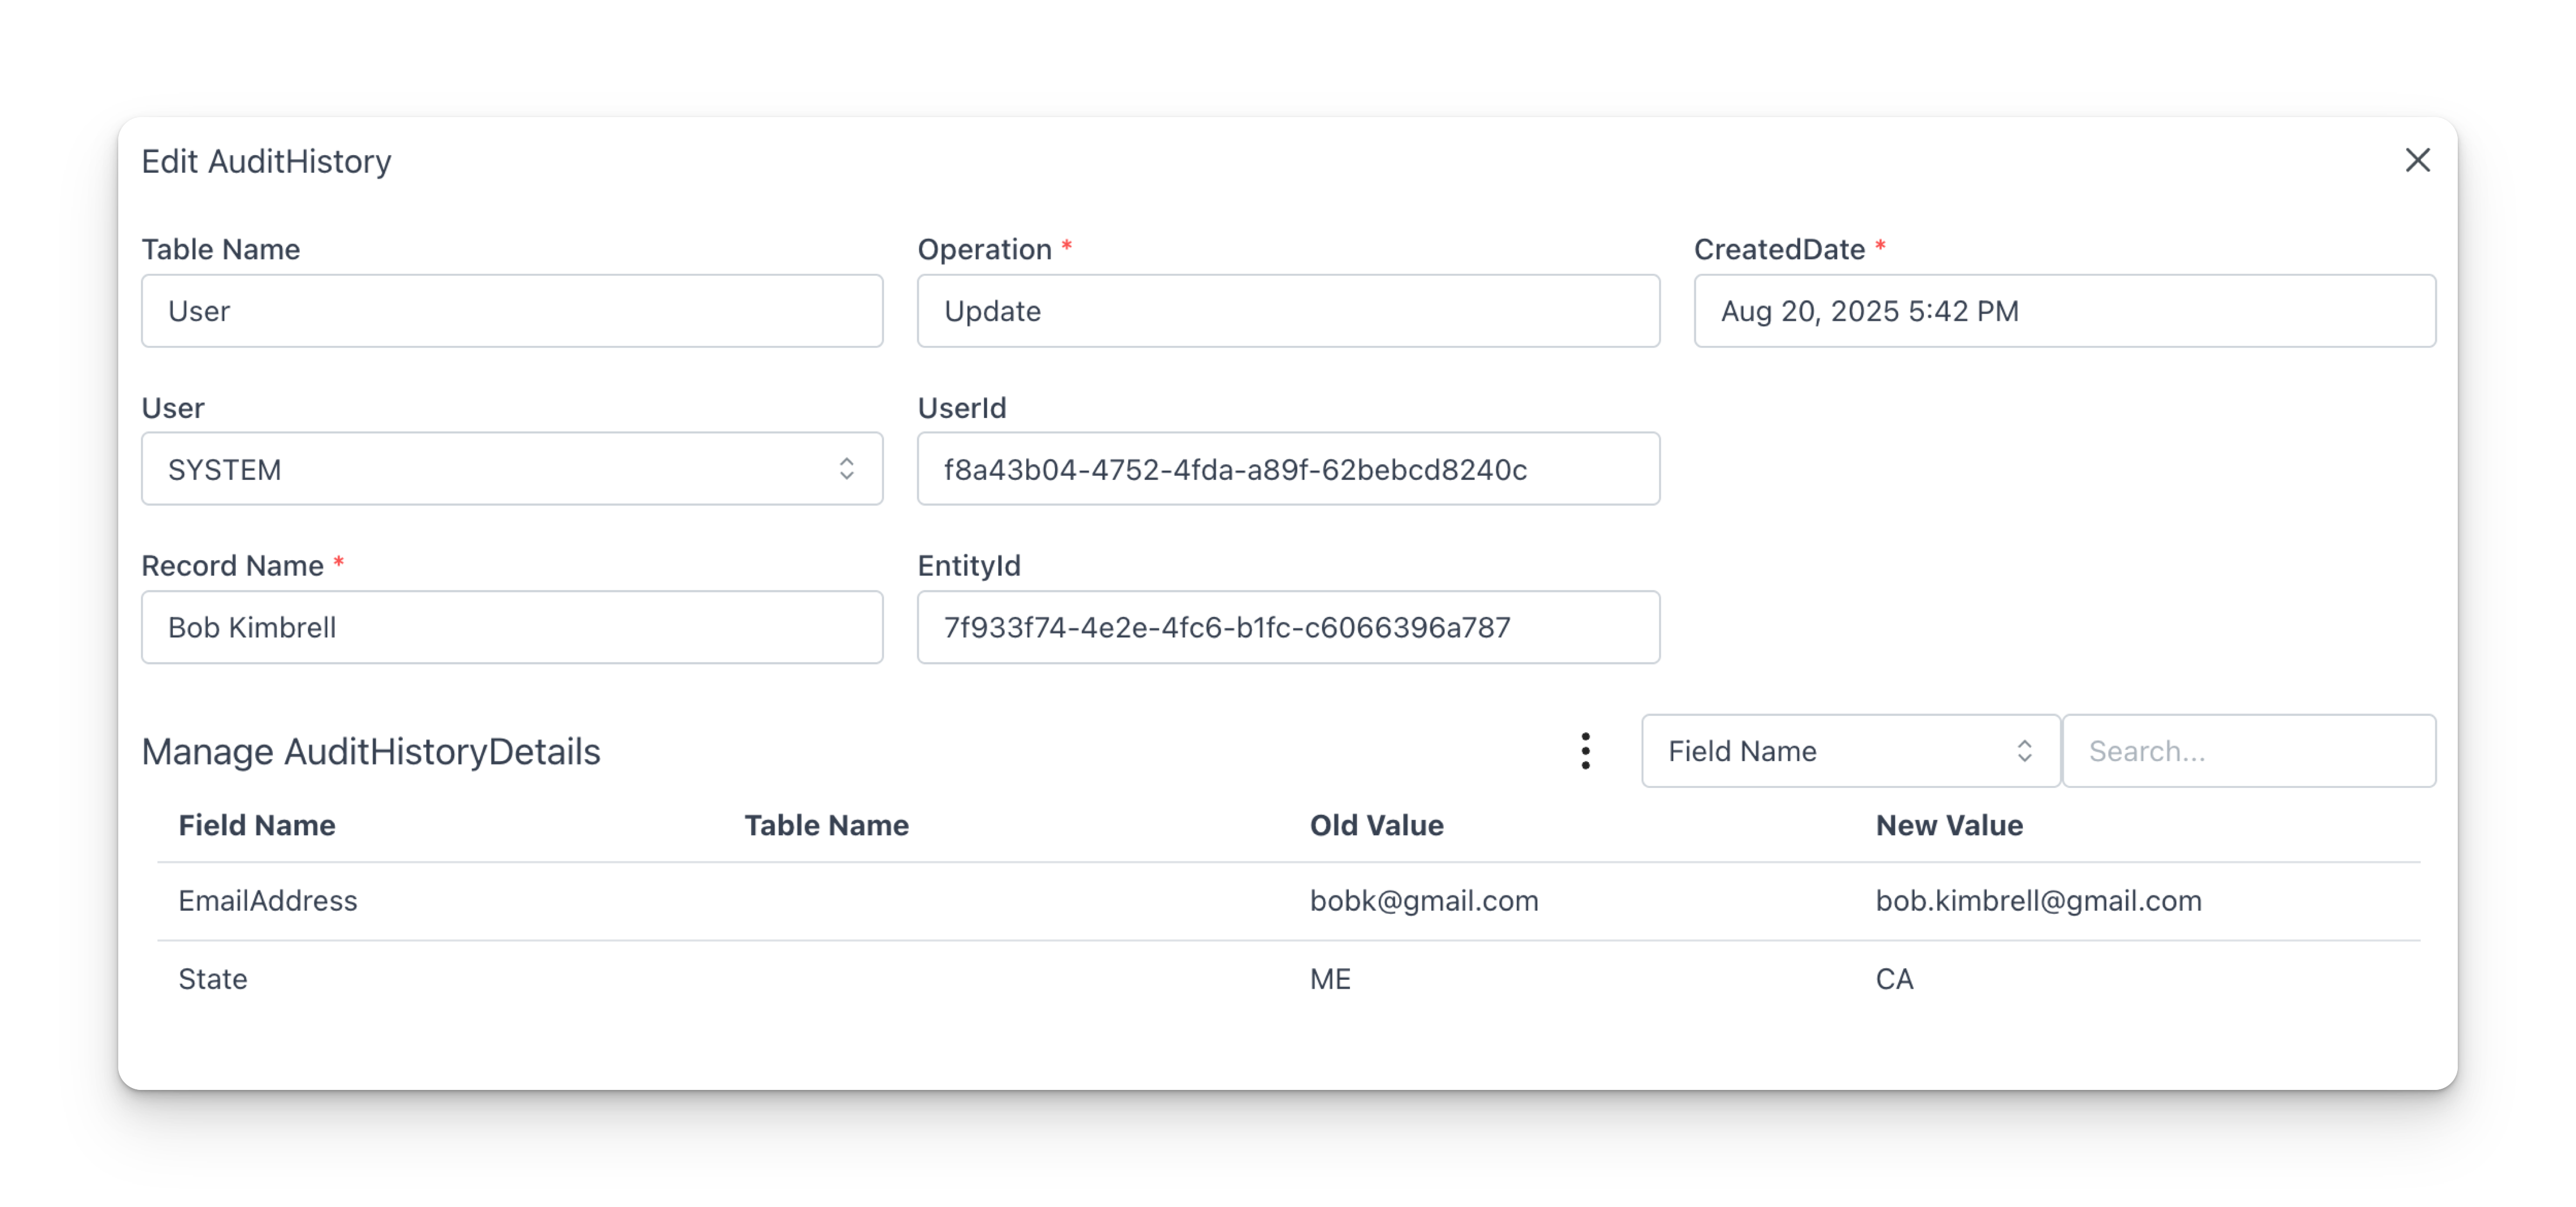This screenshot has height=1207, width=2576.
Task: Close the Edit AuditHistory dialog
Action: 2417,160
